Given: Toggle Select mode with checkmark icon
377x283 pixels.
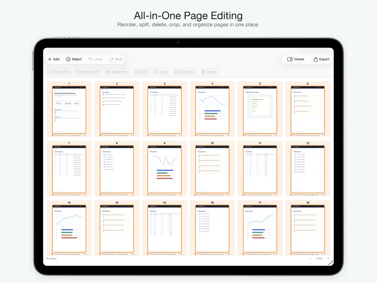Looking at the screenshot, I should pos(74,59).
